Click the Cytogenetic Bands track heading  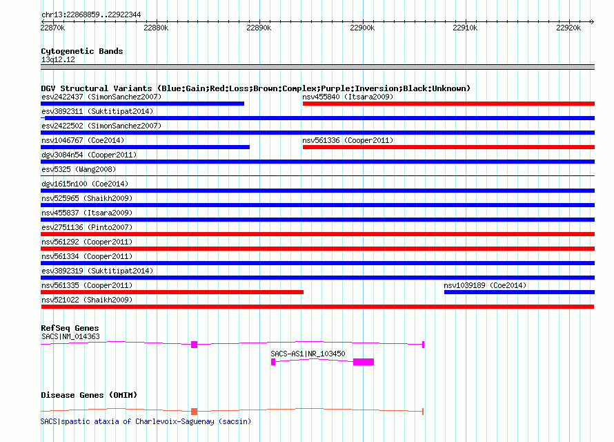click(x=82, y=51)
